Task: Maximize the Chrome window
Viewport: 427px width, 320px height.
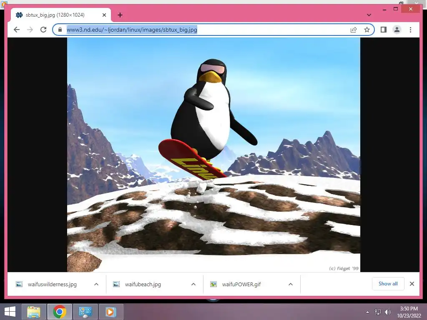Action: point(396,9)
